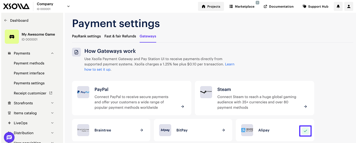Click the BitPay gateway logo

coord(165,130)
